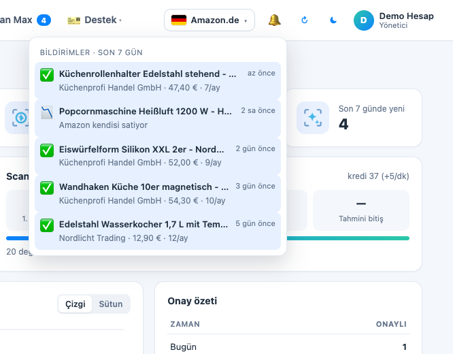
Task: Click the '2 sa önce' timestamp
Action: point(258,110)
